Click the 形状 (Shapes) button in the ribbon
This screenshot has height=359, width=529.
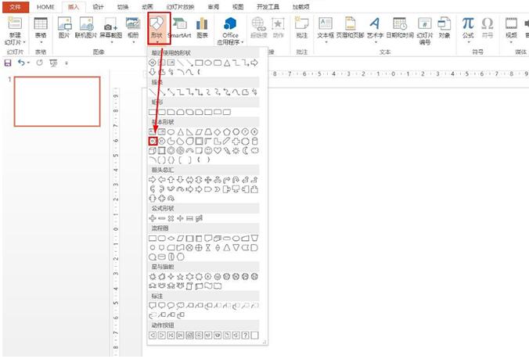tap(158, 28)
